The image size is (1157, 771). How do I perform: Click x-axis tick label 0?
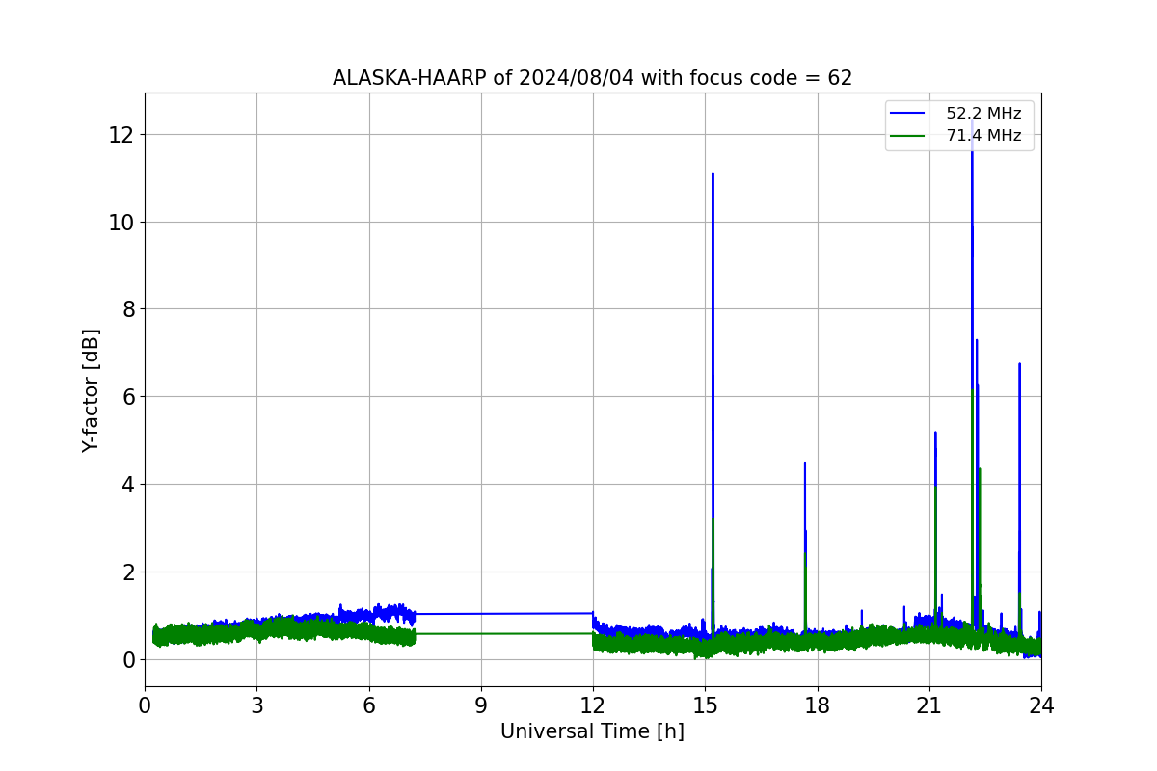pyautogui.click(x=145, y=705)
